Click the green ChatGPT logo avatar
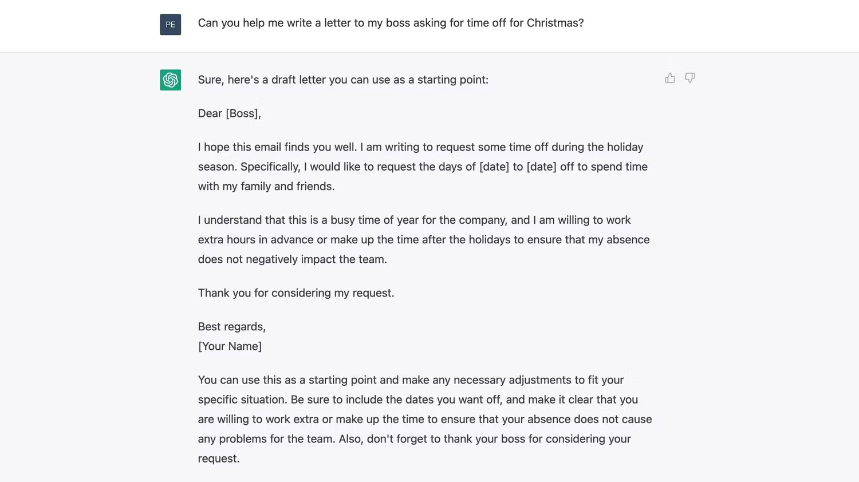This screenshot has width=859, height=482. (x=170, y=80)
